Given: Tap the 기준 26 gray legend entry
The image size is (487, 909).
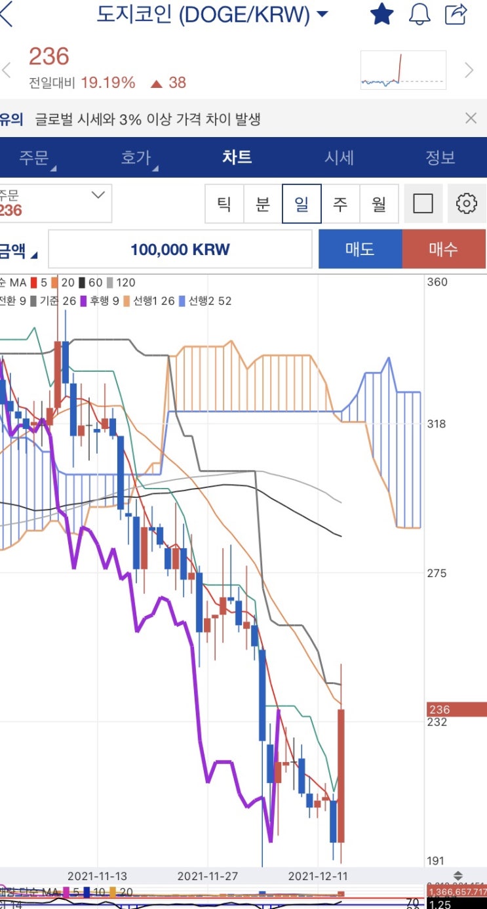Looking at the screenshot, I should (53, 301).
